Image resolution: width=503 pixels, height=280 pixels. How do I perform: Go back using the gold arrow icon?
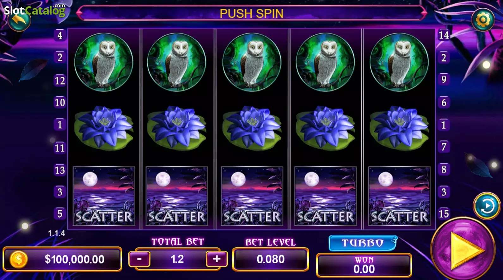tap(19, 20)
